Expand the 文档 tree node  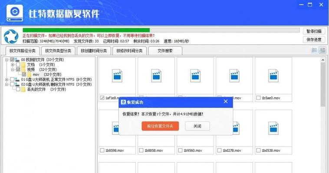13,64
